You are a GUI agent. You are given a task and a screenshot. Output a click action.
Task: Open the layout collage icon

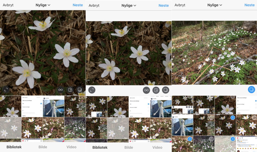coord(70,89)
